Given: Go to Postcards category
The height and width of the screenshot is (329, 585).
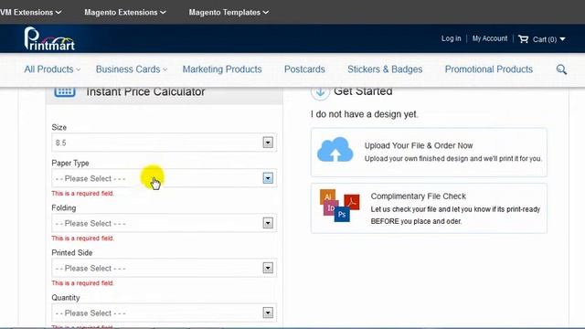Looking at the screenshot, I should point(304,69).
